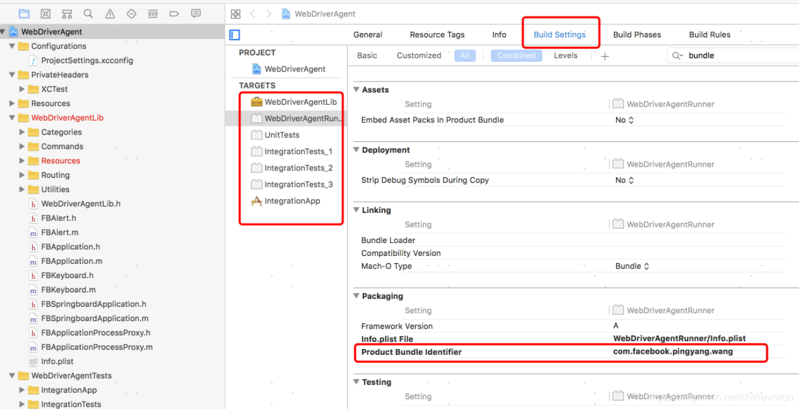Switch to the Resource Tags tab
This screenshot has height=409, width=799.
[x=437, y=35]
